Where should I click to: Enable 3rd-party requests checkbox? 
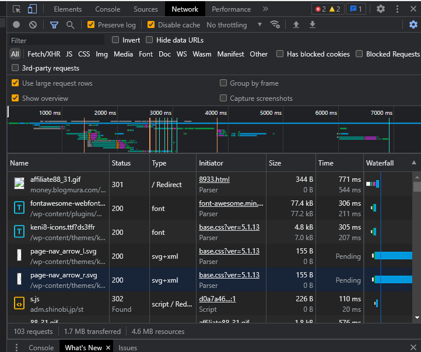click(15, 68)
